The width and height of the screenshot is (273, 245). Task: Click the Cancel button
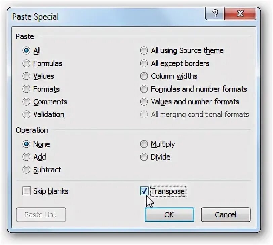[226, 215]
